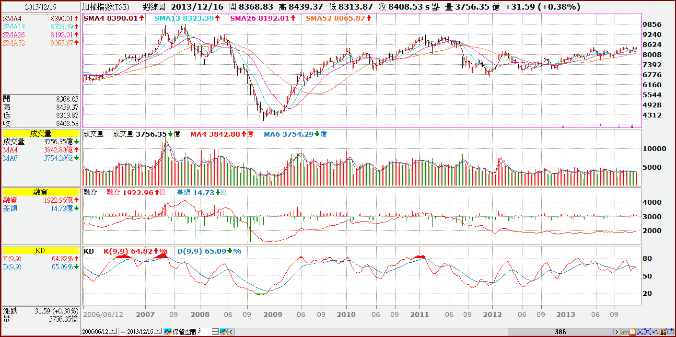Click left panel 開 8368.83 row
Viewport: 676px width, 337px height.
(40, 98)
